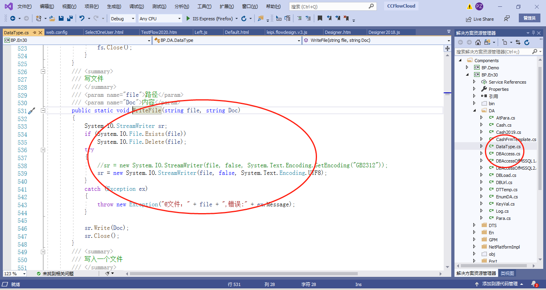Undo the last edit with the undo arrow
546x290 pixels.
82,19
